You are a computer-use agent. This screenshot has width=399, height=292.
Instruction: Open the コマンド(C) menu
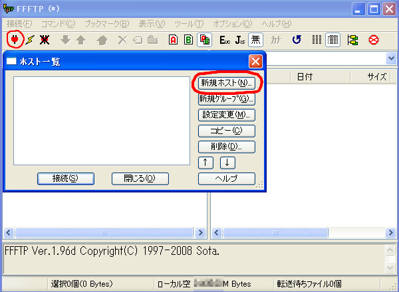point(58,24)
